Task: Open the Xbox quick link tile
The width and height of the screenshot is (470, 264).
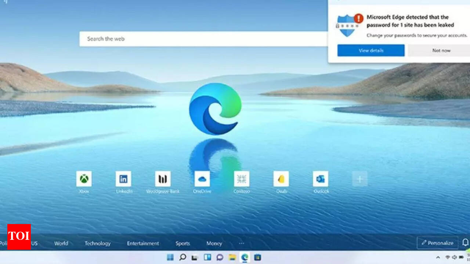Action: [x=84, y=179]
